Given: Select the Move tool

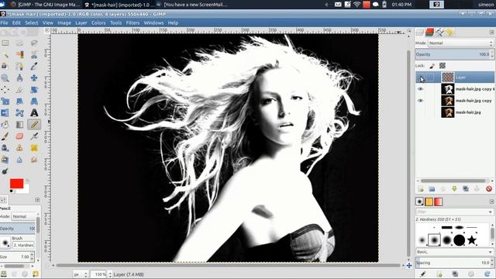Looking at the screenshot, I should 34,77.
